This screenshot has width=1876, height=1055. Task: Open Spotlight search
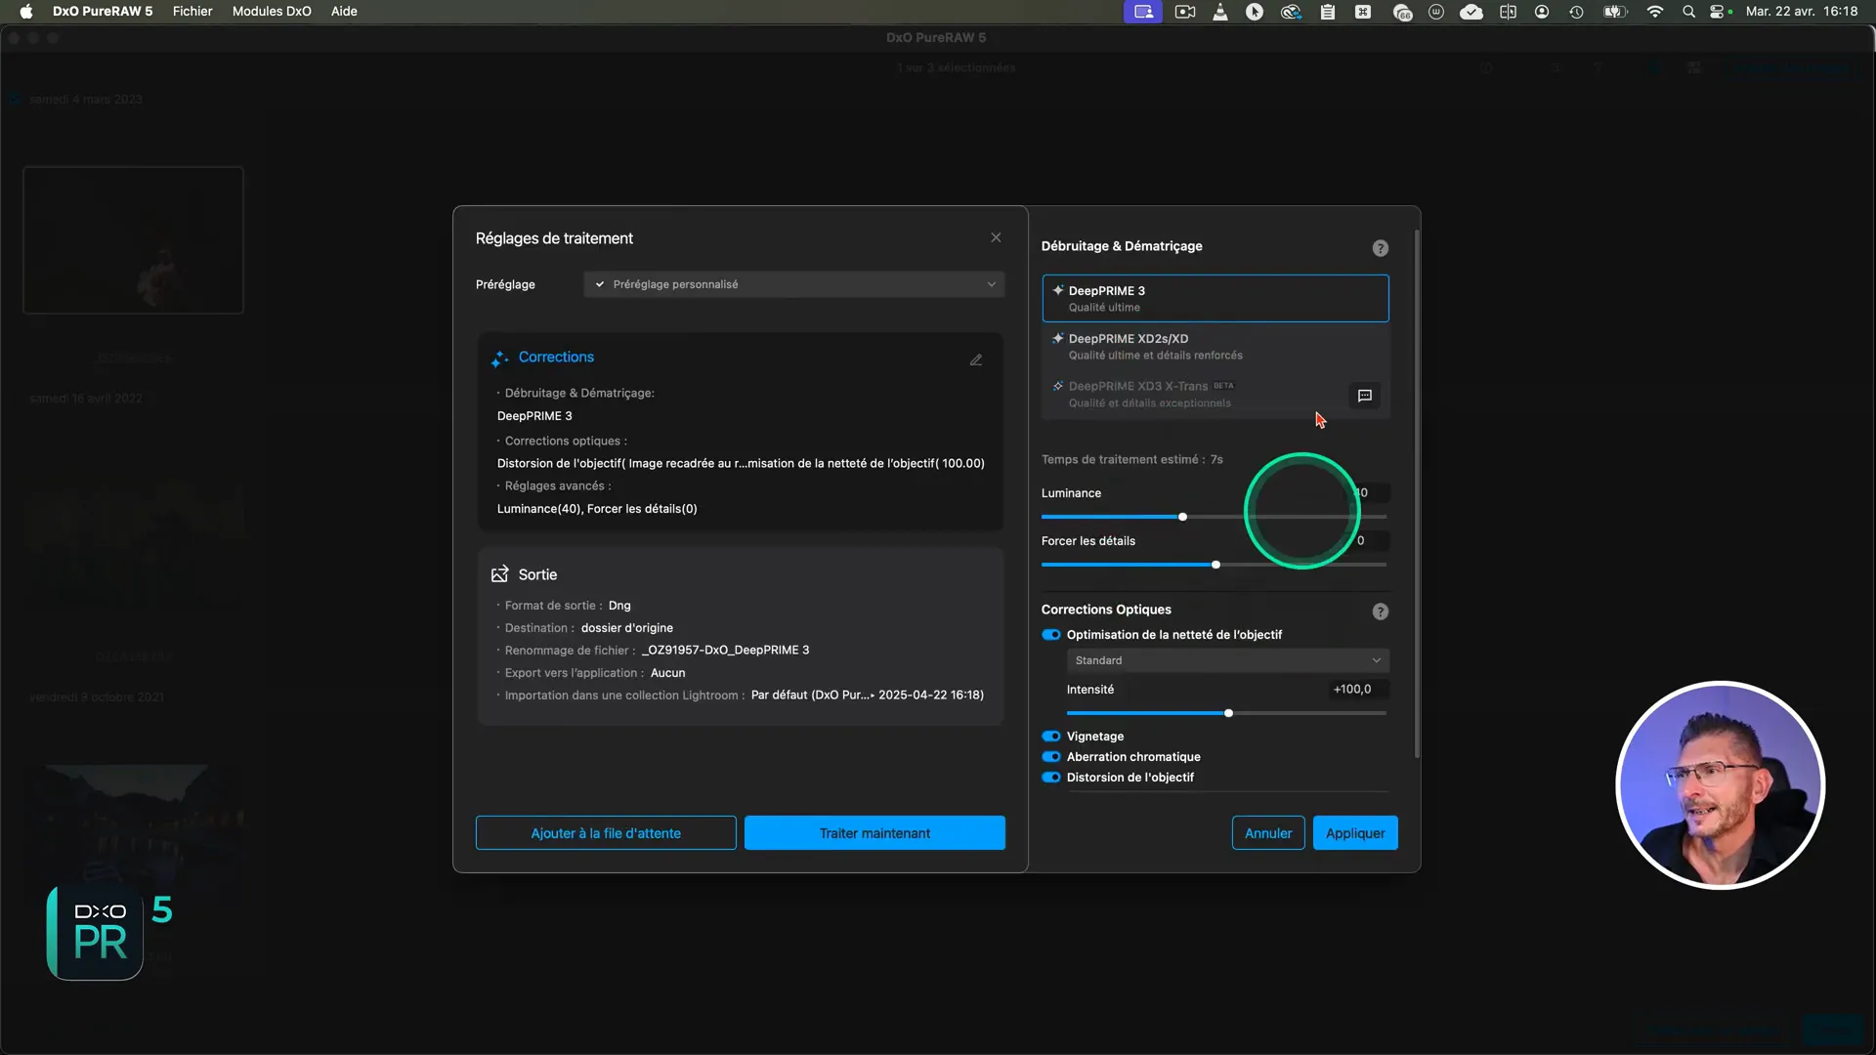coord(1688,12)
